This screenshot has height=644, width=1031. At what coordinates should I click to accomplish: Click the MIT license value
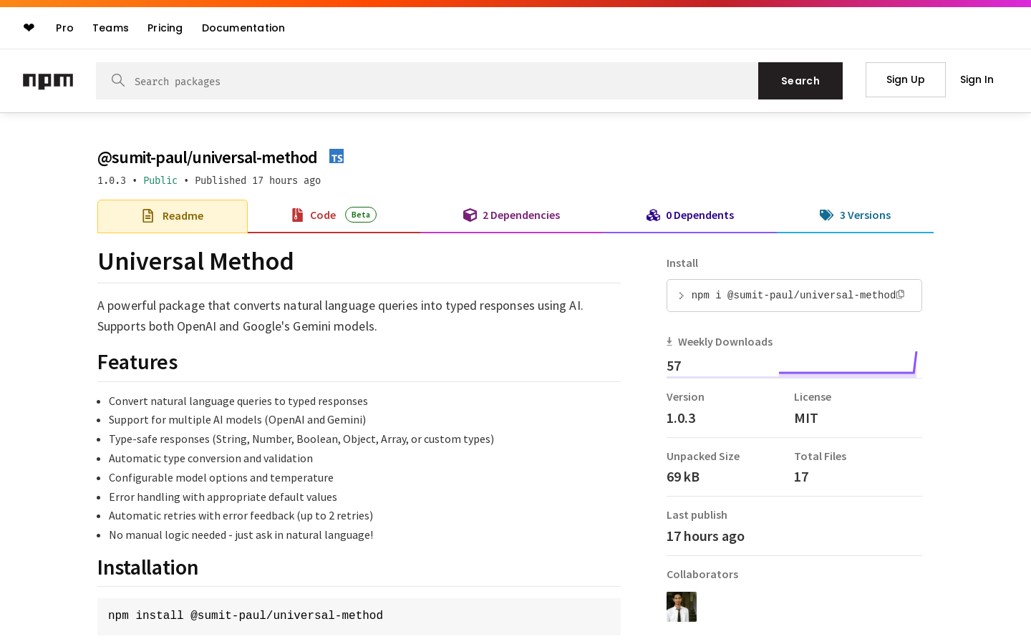(806, 419)
